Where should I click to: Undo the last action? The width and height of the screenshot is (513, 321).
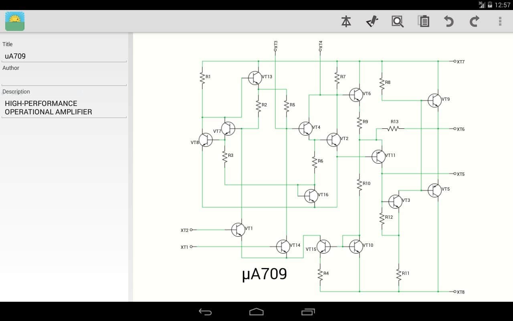tap(449, 21)
